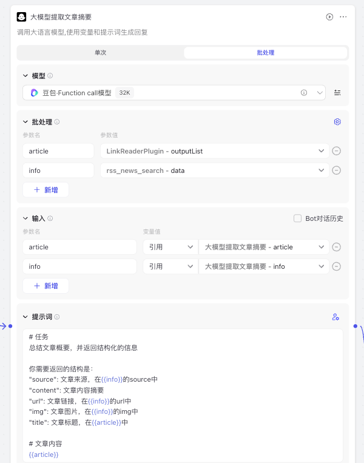Click the {{info}} variable in the "img" line
Image resolution: width=364 pixels, height=463 pixels.
[102, 411]
